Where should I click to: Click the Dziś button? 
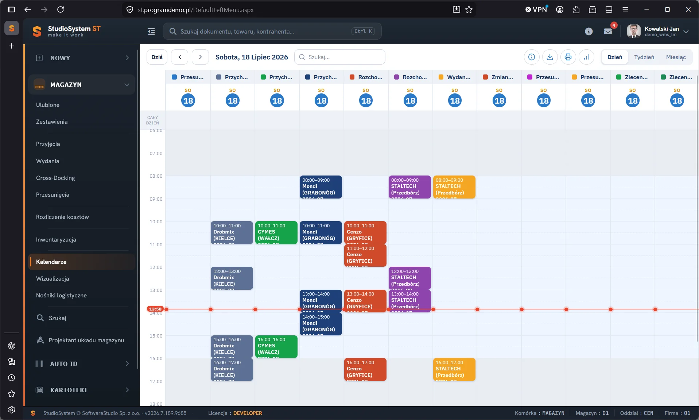pos(157,57)
